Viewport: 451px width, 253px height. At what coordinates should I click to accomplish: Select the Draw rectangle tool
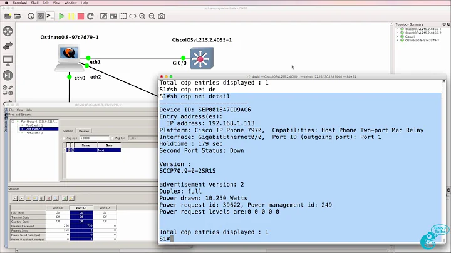tap(123, 16)
